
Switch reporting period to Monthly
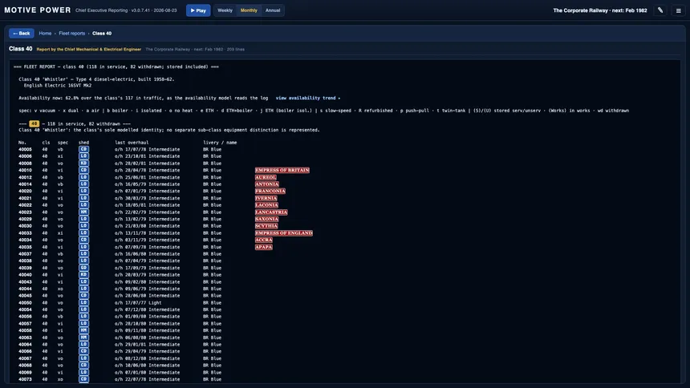click(x=249, y=10)
